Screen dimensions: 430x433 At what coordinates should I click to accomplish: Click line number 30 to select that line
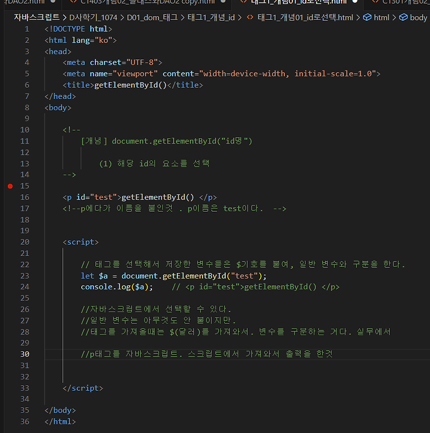point(24,354)
